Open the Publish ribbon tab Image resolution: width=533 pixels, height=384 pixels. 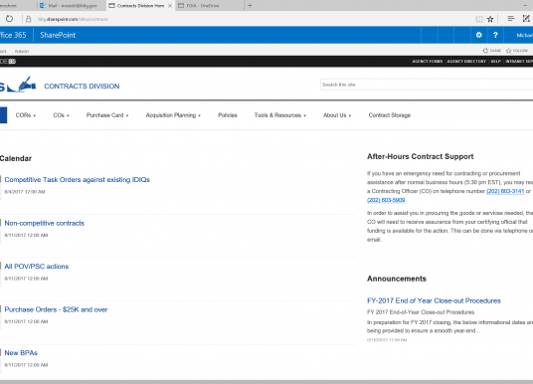tap(22, 52)
